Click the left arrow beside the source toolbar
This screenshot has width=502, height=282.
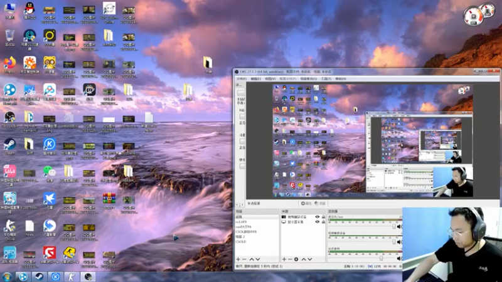click(238, 204)
